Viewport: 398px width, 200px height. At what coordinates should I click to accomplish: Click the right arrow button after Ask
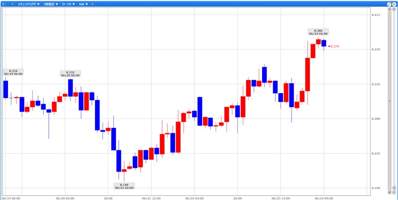pos(92,3)
